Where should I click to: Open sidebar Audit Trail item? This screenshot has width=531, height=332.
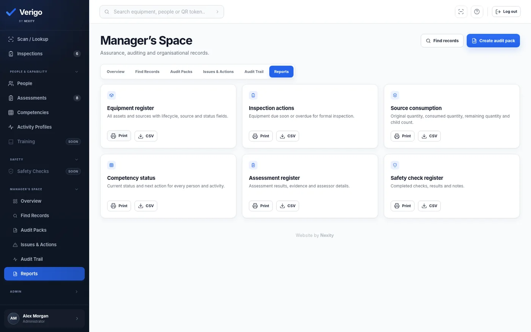point(44,259)
